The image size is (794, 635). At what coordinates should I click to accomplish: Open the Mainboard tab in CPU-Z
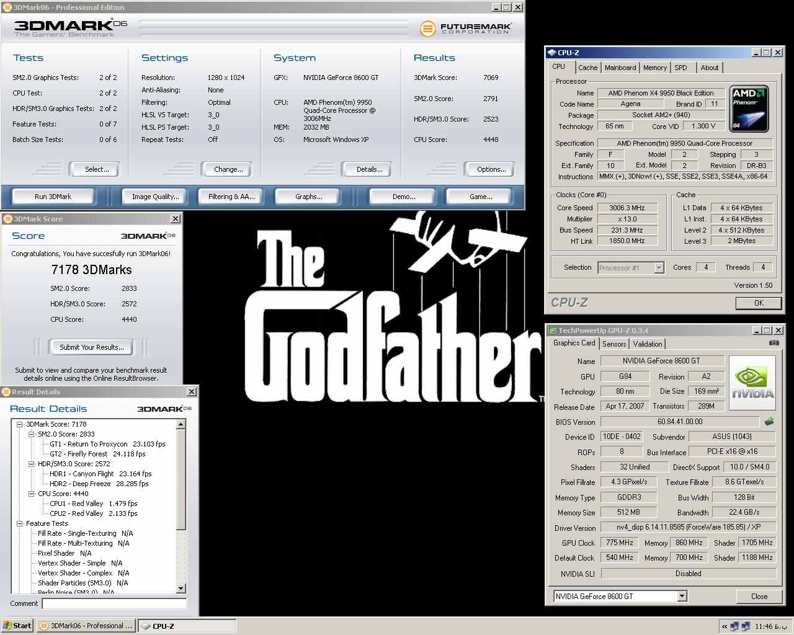click(620, 68)
